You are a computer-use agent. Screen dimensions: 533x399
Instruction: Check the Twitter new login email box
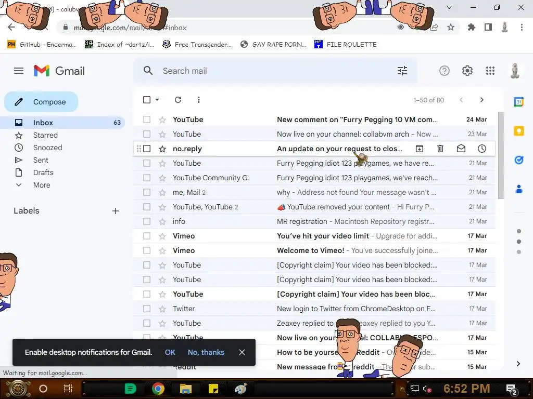coord(147,309)
